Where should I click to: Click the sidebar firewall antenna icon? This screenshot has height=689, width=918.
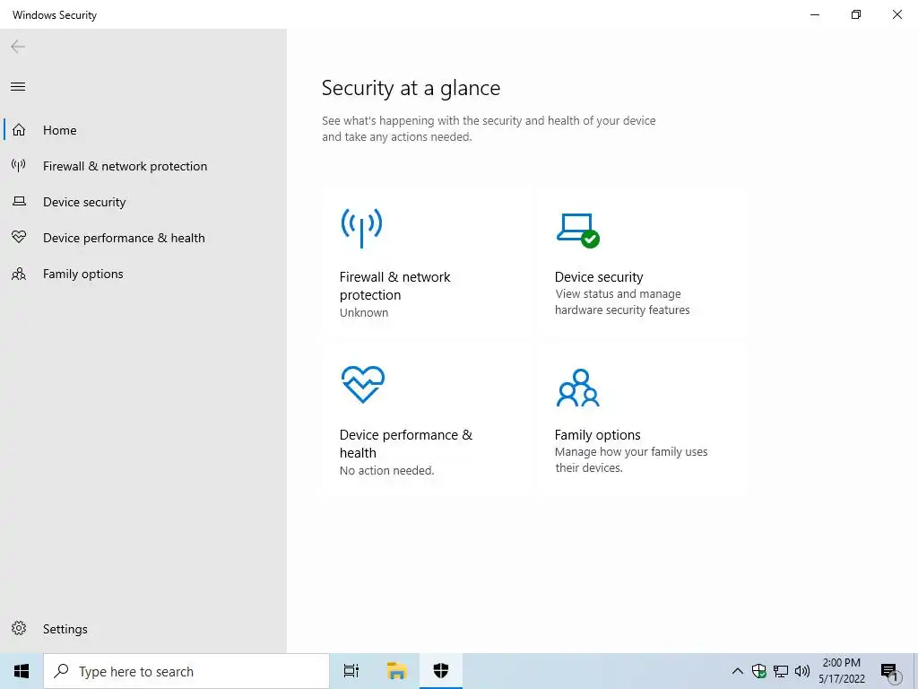click(x=19, y=165)
